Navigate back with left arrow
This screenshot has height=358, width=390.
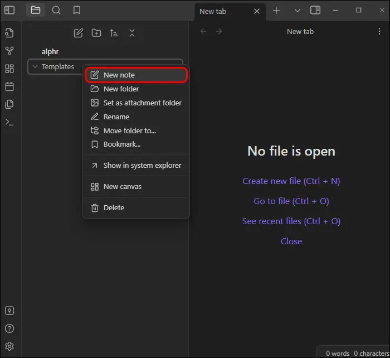tap(203, 31)
